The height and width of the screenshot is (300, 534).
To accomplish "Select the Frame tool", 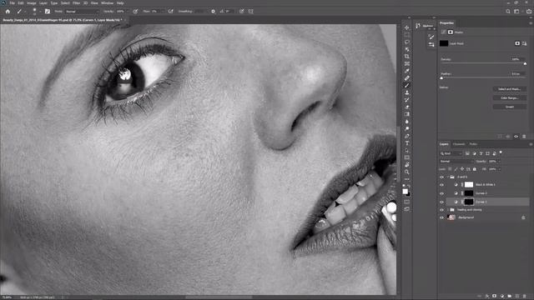I will pyautogui.click(x=406, y=63).
